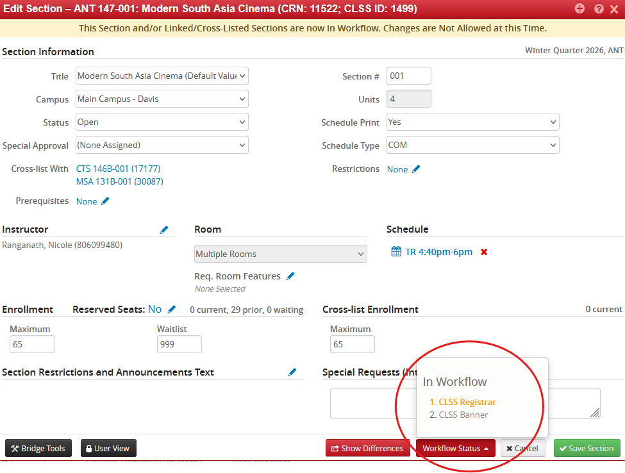Edit Section Restrictions and Announcements Text pencil
The height and width of the screenshot is (473, 625).
(x=292, y=372)
